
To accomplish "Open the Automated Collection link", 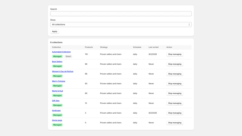I will [x=61, y=52].
